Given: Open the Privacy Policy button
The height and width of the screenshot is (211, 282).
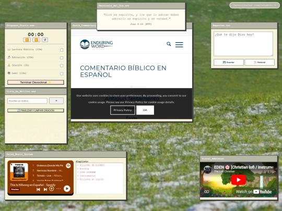Looking at the screenshot, I should point(123,110).
